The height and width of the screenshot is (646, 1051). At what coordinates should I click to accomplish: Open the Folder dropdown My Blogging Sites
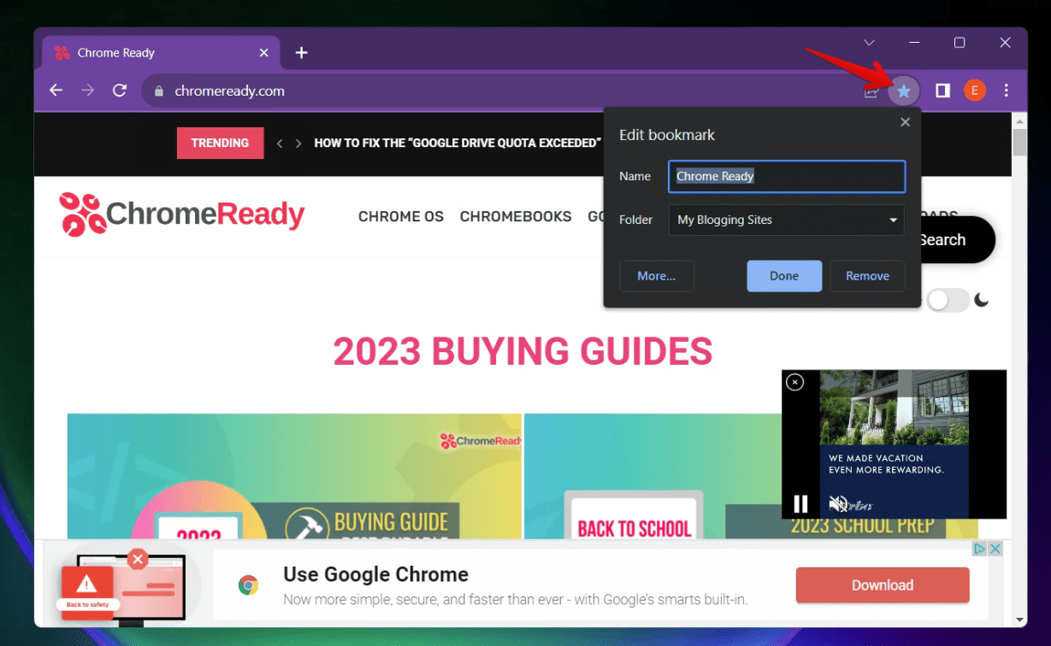tap(787, 220)
